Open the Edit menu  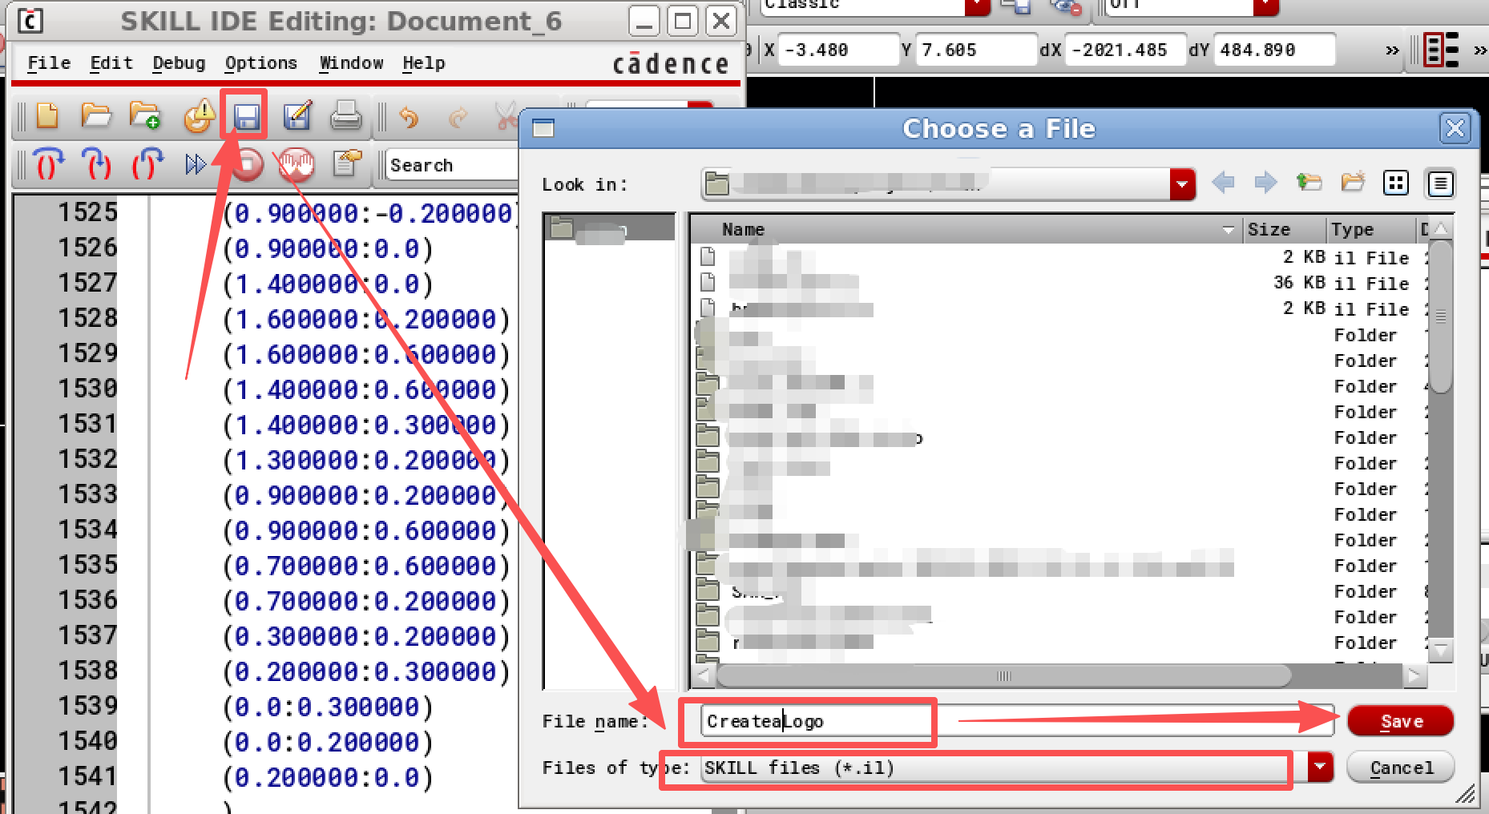(x=111, y=62)
